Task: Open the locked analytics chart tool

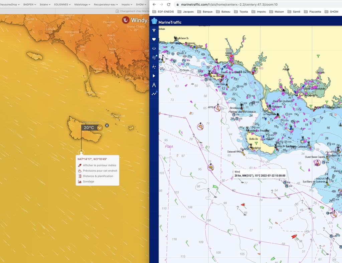Action: click(154, 94)
